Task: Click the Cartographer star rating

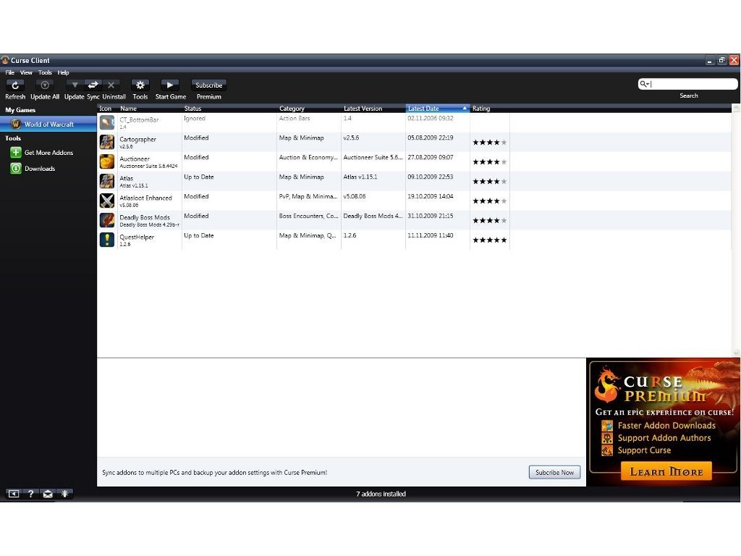Action: tap(490, 143)
